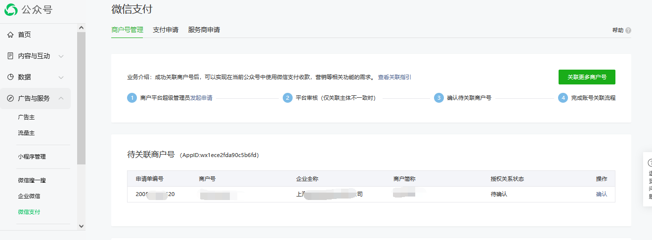This screenshot has height=240, width=652.
Task: Expand the 内容与互动 menu chevron
Action: [x=61, y=56]
